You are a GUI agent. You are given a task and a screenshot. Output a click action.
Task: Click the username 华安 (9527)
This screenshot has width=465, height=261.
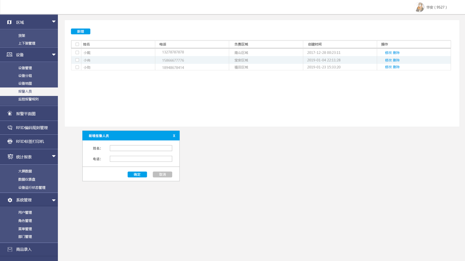pos(437,7)
